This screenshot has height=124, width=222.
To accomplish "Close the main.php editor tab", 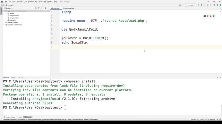I will [61, 8].
